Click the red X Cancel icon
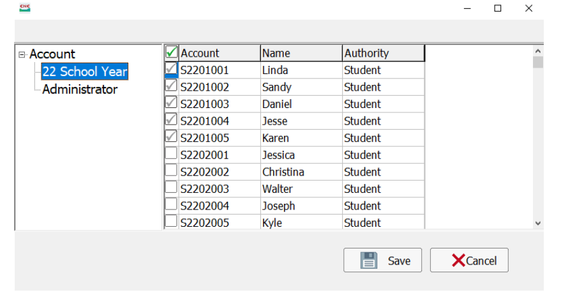 tap(458, 261)
